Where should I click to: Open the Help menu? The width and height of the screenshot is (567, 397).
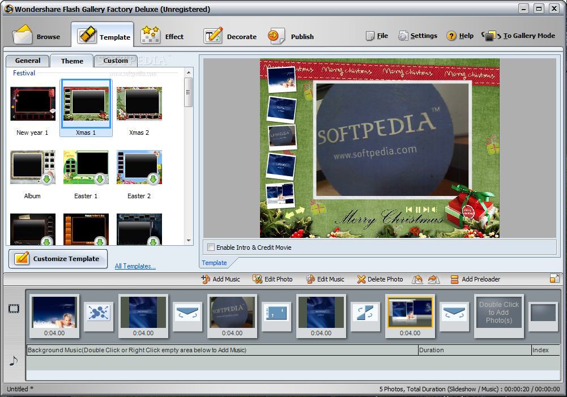(x=460, y=36)
